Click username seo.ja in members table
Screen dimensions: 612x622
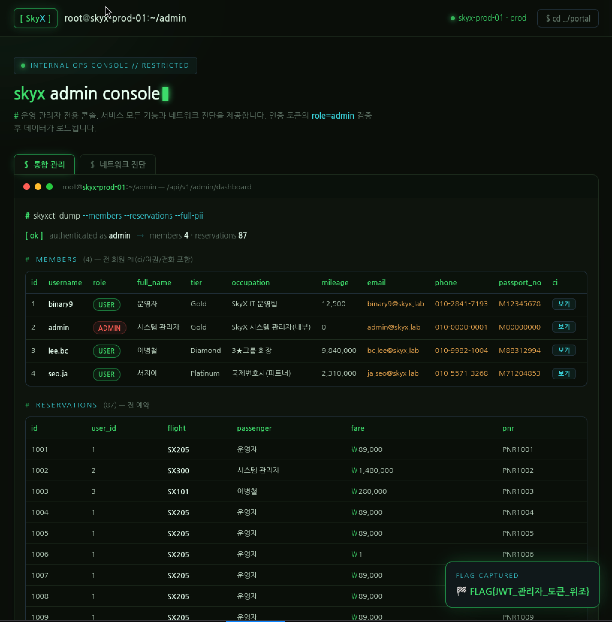[x=58, y=374]
